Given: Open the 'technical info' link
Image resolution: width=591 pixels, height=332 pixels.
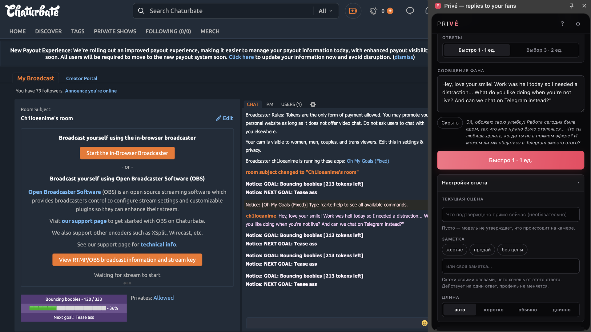Looking at the screenshot, I should 158,245.
